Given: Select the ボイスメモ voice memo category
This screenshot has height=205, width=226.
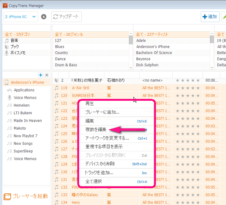Looking at the screenshot, I should [x=27, y=53].
